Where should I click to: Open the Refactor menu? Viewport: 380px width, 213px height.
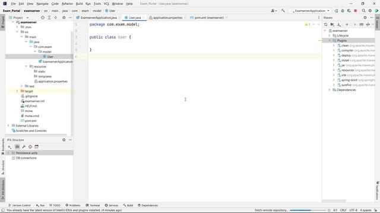[x=67, y=4]
